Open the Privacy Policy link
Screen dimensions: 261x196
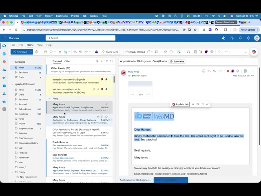pos(162,174)
